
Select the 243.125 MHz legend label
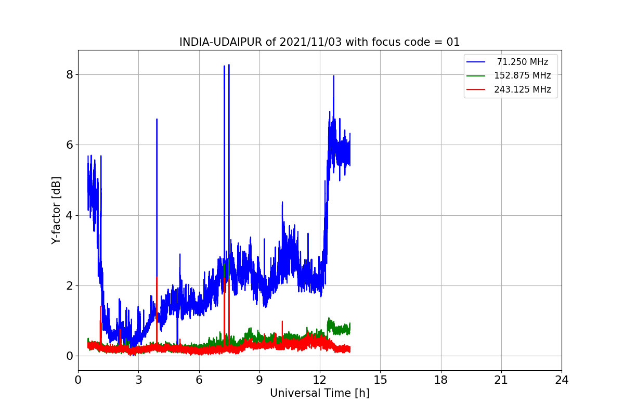click(x=523, y=89)
